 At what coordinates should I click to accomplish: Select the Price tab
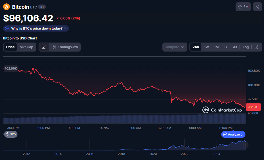pos(10,47)
